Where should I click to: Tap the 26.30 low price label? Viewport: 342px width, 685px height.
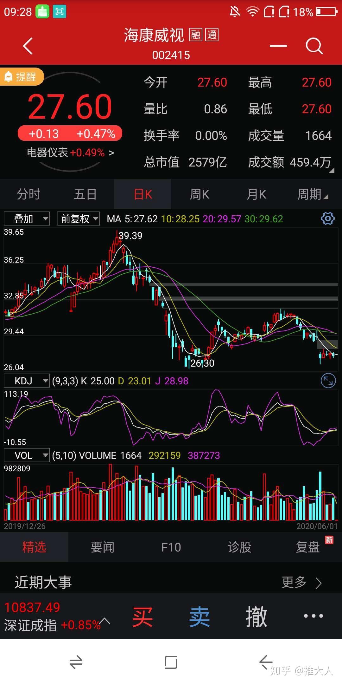(202, 363)
